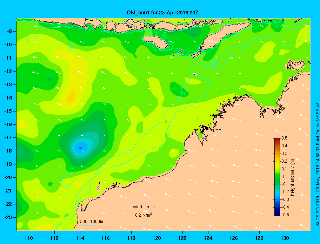
Task: Click the 0.5 value on the colorbar
Action: point(284,138)
